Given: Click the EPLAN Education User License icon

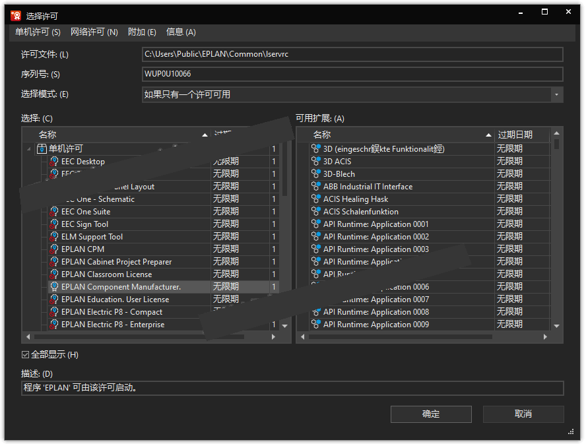Looking at the screenshot, I should tap(54, 300).
